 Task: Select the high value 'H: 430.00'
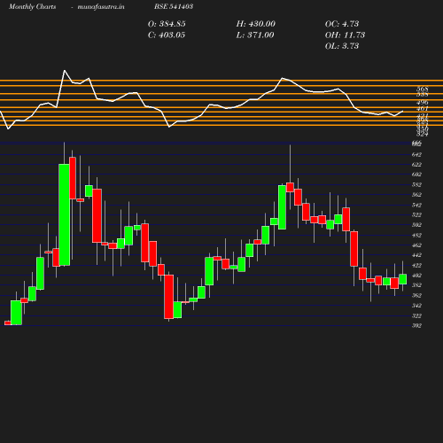[x=256, y=24]
